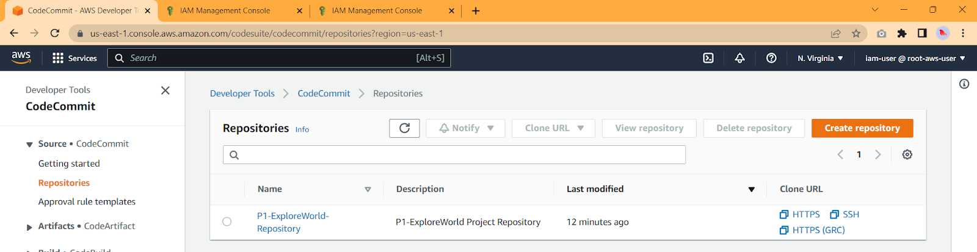The height and width of the screenshot is (252, 977).
Task: Select Repositories in the sidebar
Action: point(64,182)
